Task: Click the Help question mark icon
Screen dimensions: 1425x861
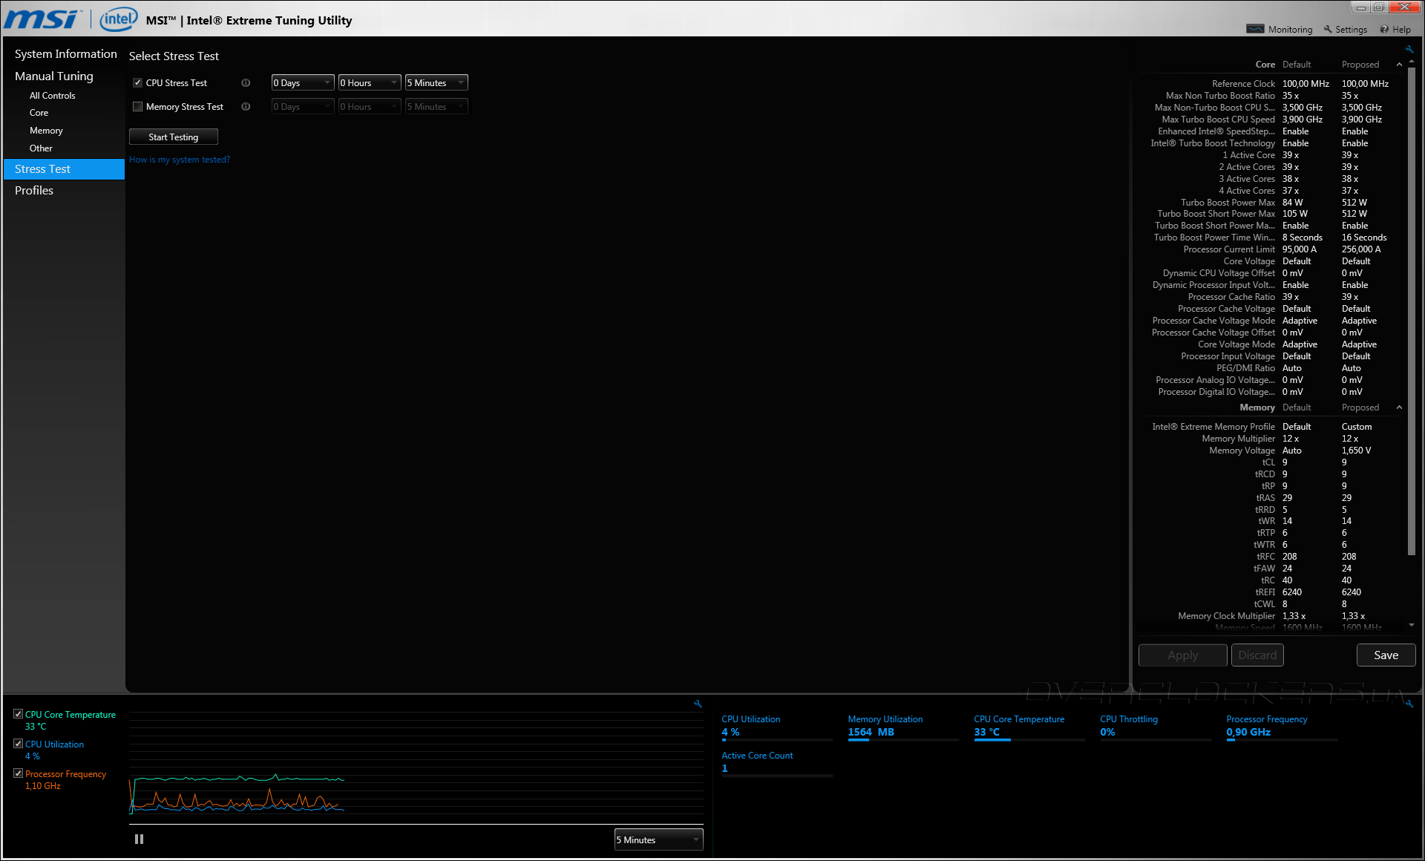Action: pos(1384,29)
